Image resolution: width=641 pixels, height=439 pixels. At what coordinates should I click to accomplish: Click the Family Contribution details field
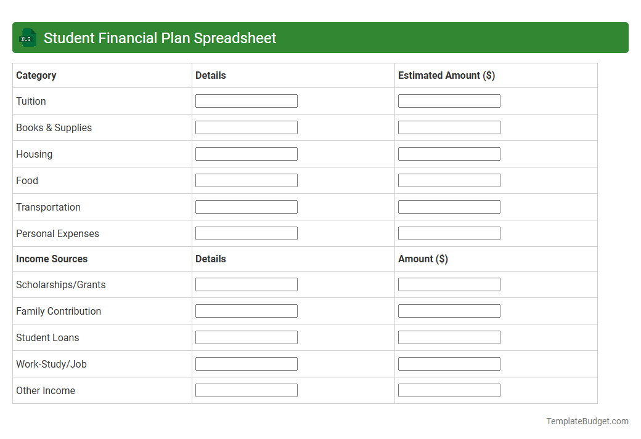[246, 310]
